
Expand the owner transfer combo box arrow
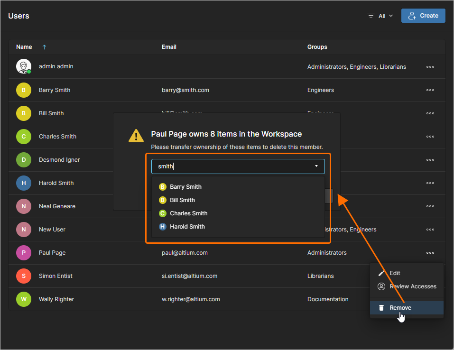[x=316, y=166]
